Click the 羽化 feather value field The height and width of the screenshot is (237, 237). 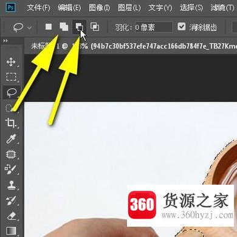coord(154,27)
